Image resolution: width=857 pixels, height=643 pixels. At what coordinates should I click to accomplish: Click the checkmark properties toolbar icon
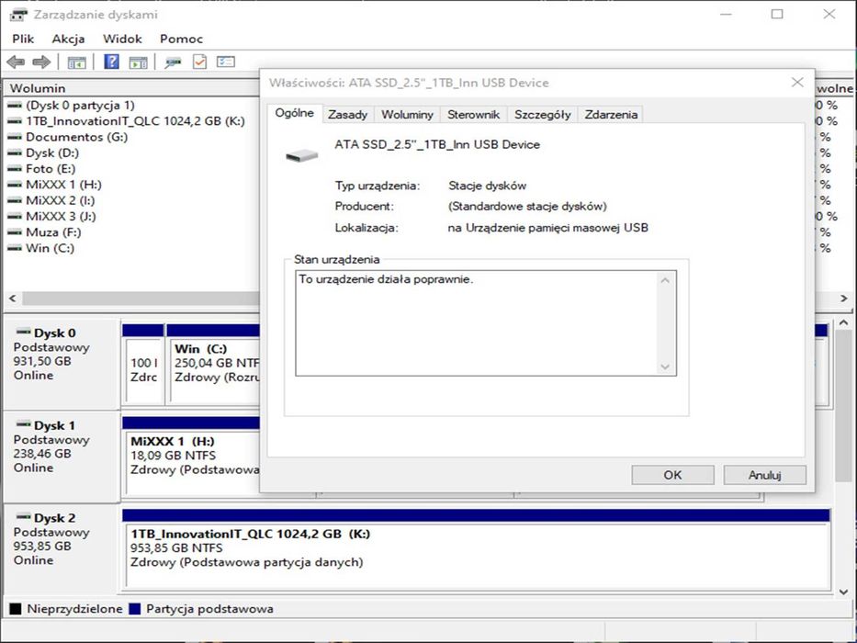(x=199, y=62)
